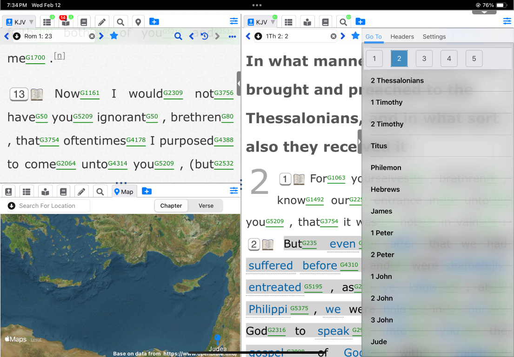
Task: Open notes pencil tab in top-left pane
Action: pos(102,22)
